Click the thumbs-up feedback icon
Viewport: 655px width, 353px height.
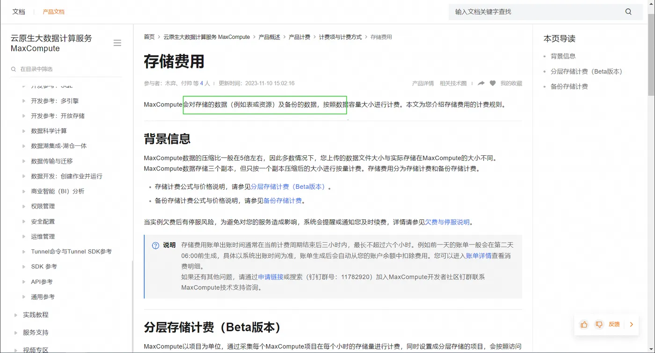tap(584, 324)
